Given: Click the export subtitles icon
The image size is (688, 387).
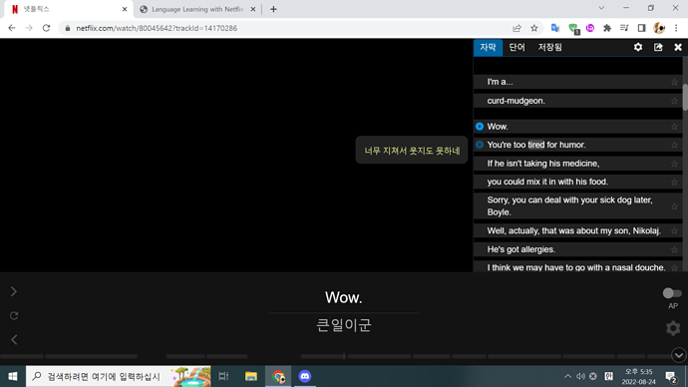Looking at the screenshot, I should (x=658, y=47).
